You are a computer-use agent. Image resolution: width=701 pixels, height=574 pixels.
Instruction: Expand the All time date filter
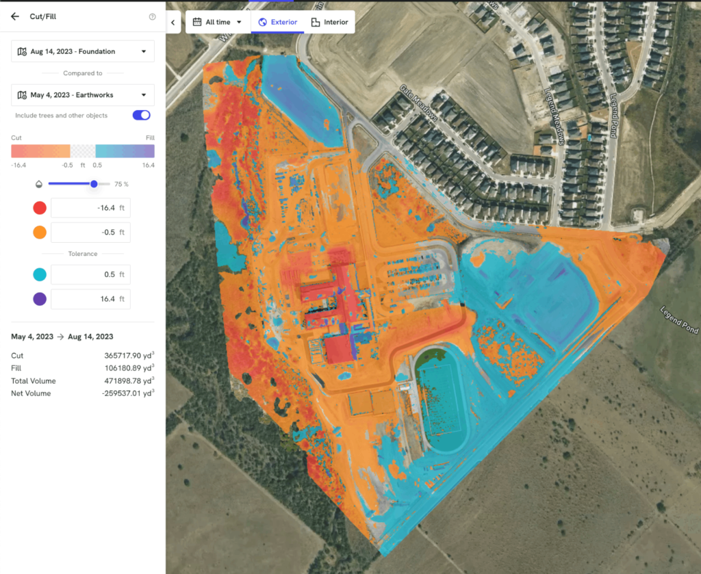point(218,22)
